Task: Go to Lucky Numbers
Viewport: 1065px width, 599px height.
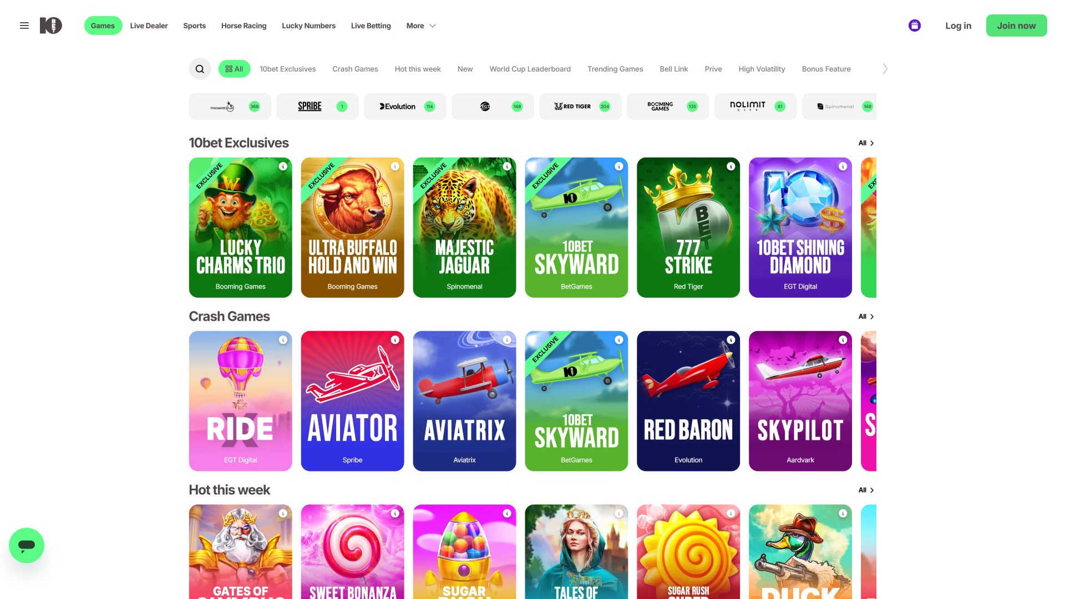Action: click(308, 26)
